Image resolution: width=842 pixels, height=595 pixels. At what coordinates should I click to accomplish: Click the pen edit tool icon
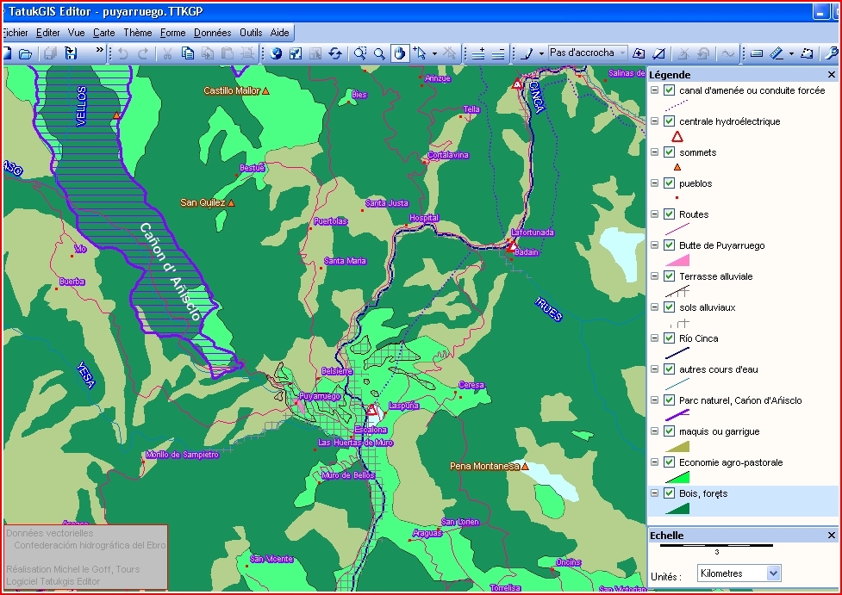[527, 53]
